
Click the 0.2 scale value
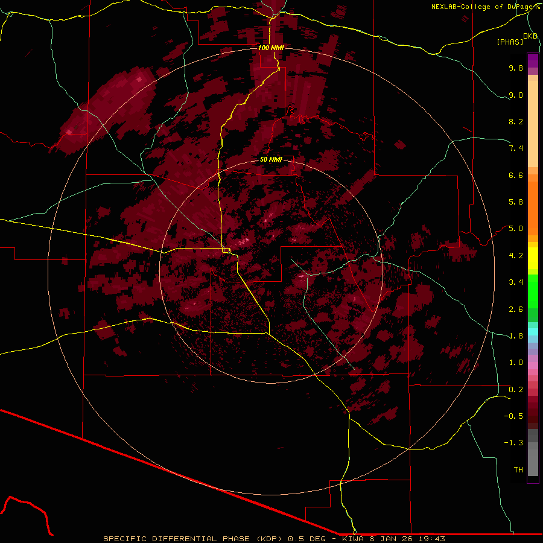pos(516,390)
